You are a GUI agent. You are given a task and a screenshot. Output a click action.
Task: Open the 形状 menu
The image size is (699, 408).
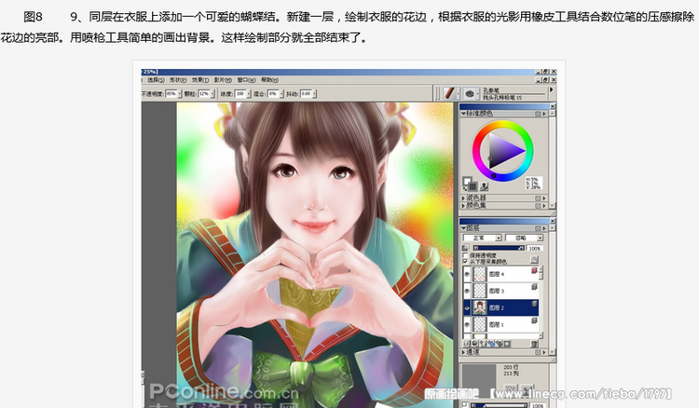(x=178, y=80)
